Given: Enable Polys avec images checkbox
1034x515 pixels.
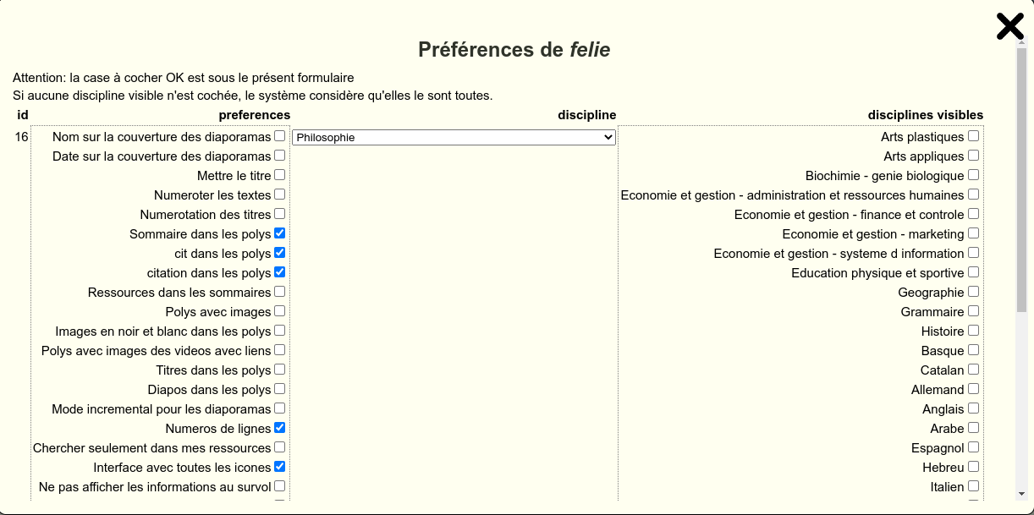Looking at the screenshot, I should point(279,311).
